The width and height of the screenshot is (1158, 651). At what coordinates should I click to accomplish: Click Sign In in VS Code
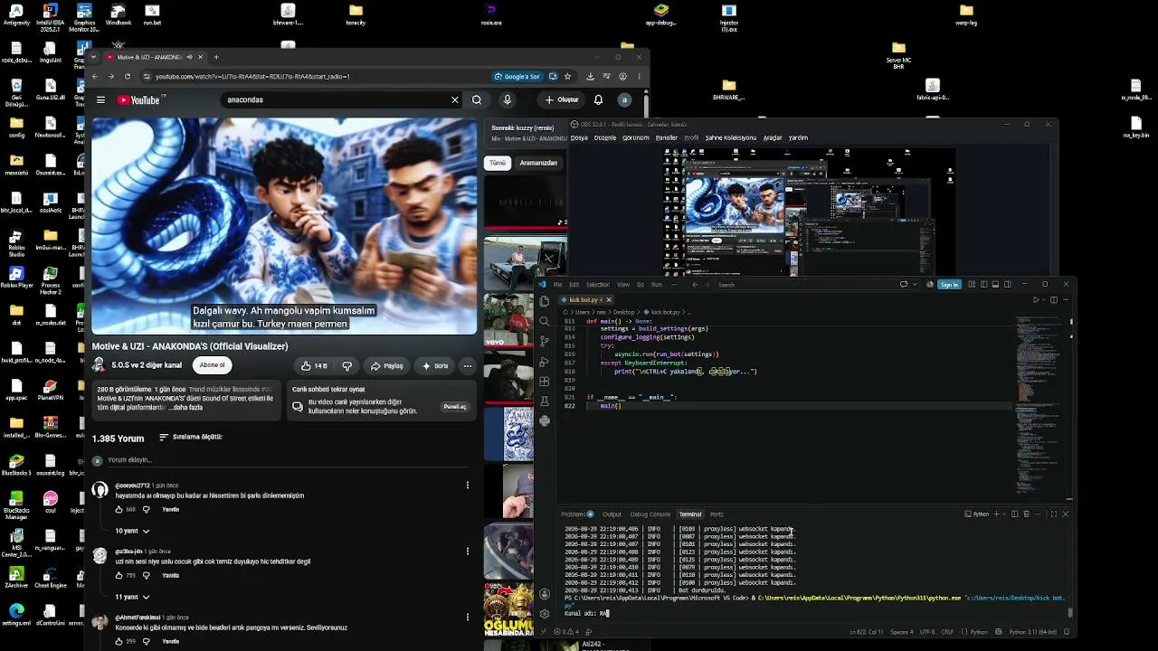click(x=948, y=285)
